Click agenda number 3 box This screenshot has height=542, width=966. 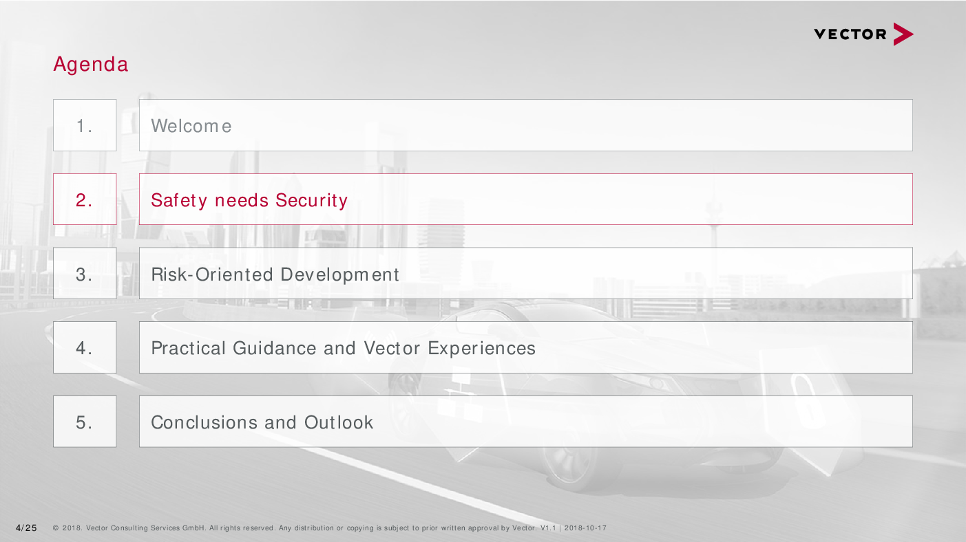tap(85, 274)
